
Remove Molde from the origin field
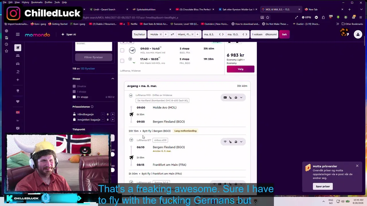[161, 35]
